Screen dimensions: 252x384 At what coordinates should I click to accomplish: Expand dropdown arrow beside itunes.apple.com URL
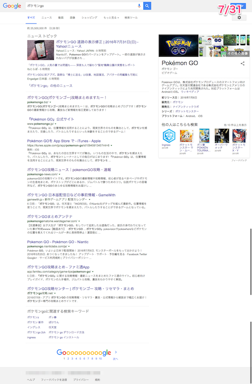[112, 145]
